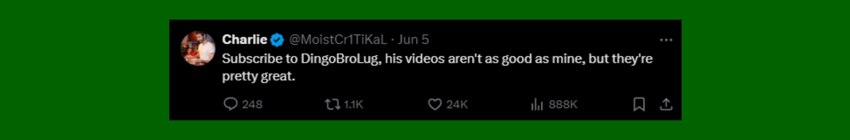Click the 24K likes count
This screenshot has height=140, width=850.
click(457, 104)
